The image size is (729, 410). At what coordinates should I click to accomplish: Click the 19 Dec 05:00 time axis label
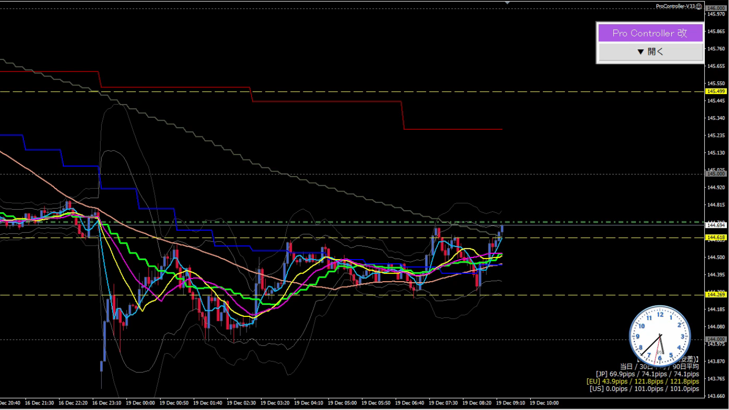342,403
